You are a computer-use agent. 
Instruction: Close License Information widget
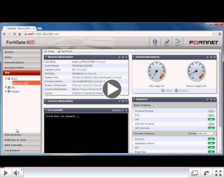point(127,101)
